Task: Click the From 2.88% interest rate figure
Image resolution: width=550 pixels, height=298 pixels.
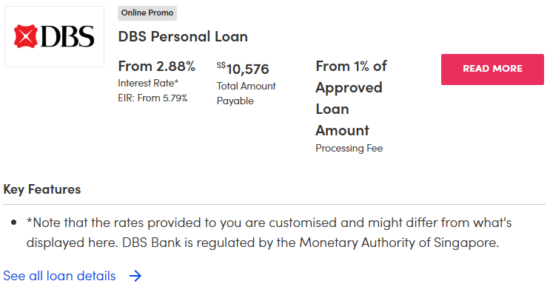Action: click(157, 67)
